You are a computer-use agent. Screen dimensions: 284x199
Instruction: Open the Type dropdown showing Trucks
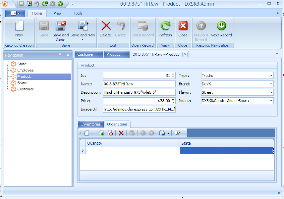coord(271,76)
